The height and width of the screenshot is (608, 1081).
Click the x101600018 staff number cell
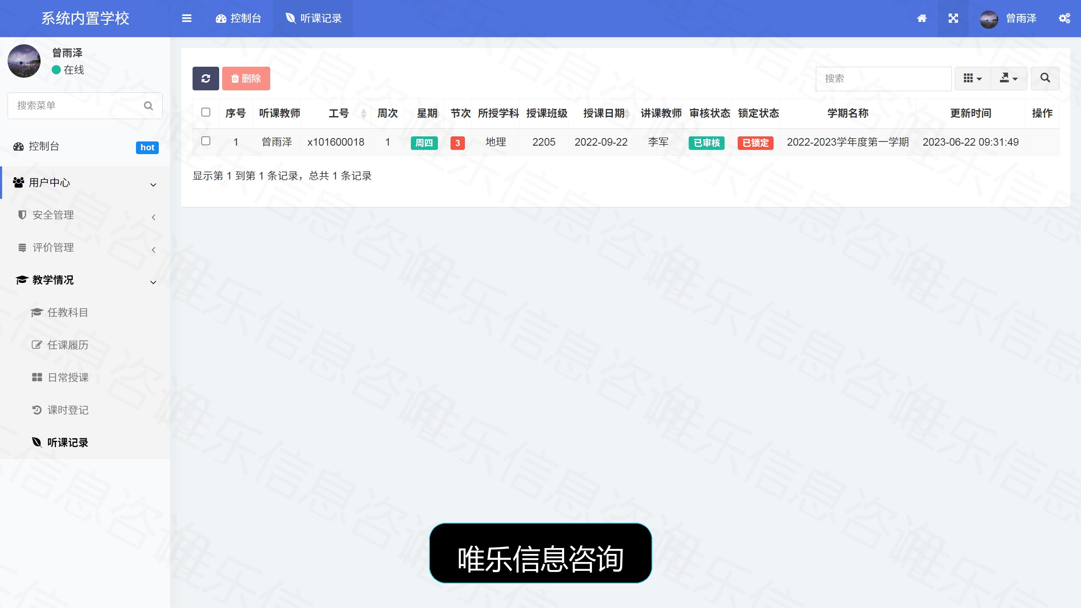336,142
